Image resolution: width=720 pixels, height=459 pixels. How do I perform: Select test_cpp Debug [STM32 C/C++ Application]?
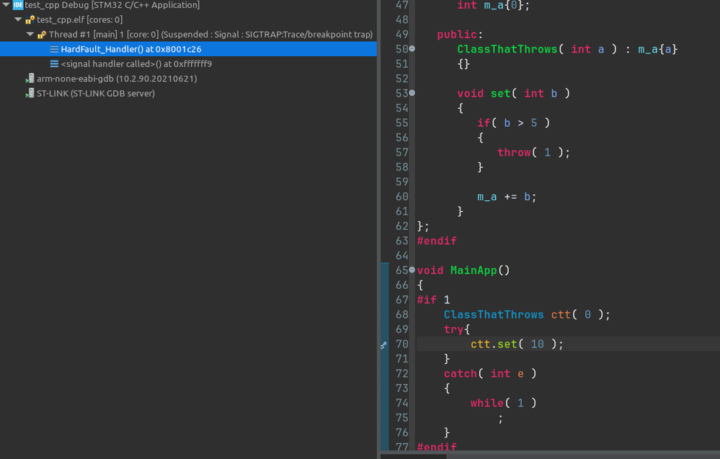click(112, 5)
